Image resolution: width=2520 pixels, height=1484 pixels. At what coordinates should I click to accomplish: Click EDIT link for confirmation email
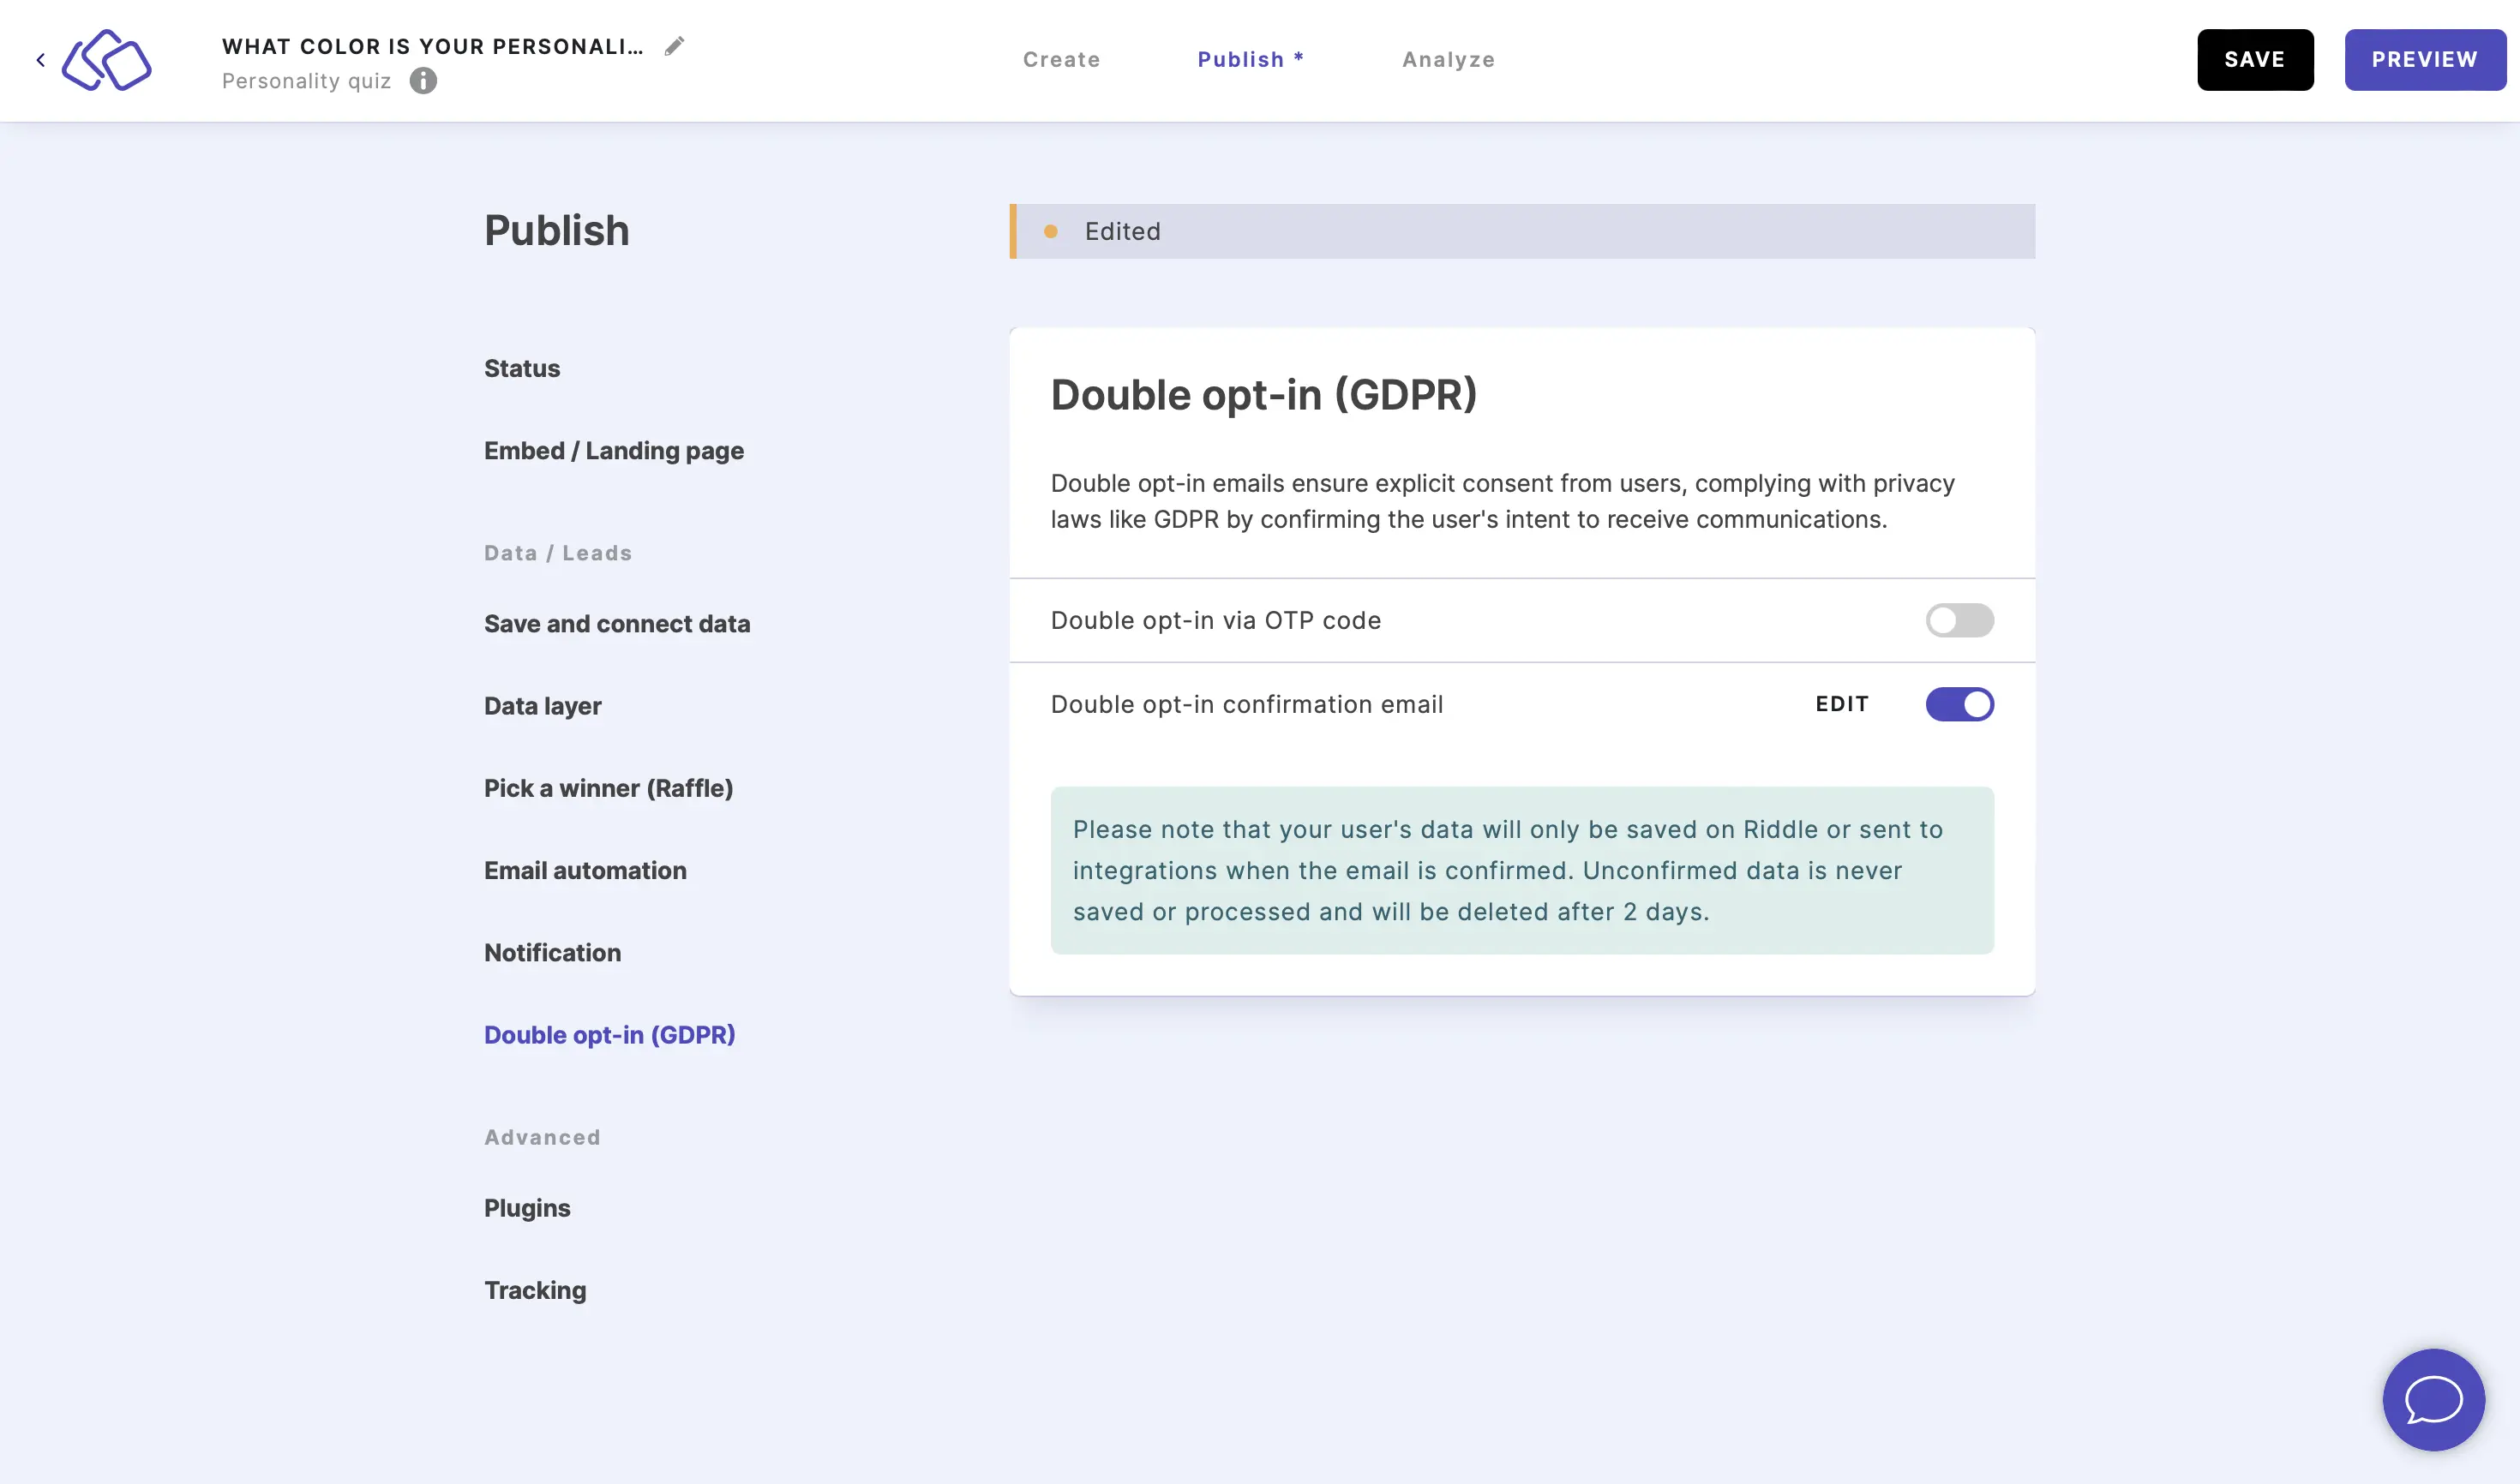click(1841, 703)
